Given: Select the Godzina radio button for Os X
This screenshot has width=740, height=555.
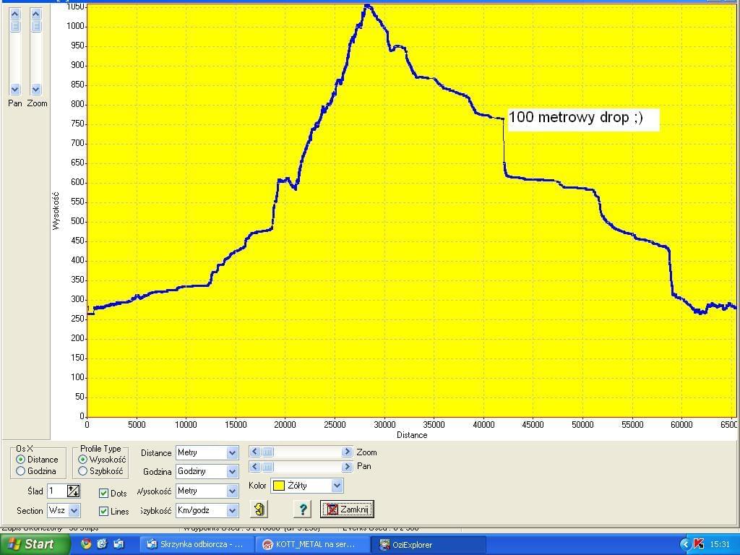Looking at the screenshot, I should [20, 471].
